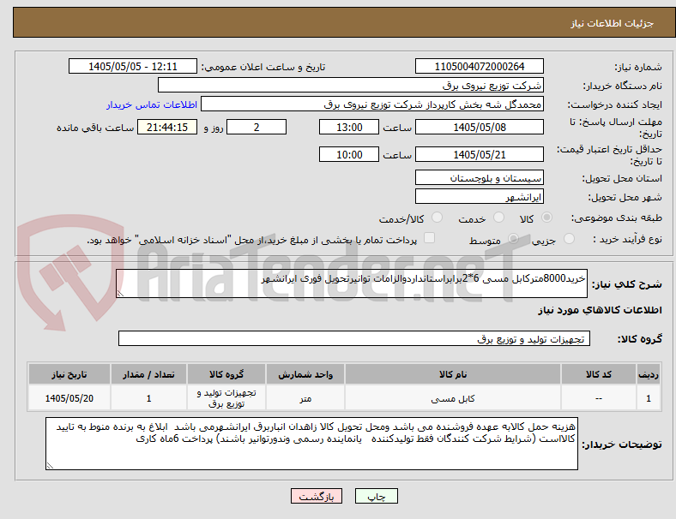Screen dimensions: 676x519
Task: Click the price validity date 1405/05/21
Action: (479, 154)
